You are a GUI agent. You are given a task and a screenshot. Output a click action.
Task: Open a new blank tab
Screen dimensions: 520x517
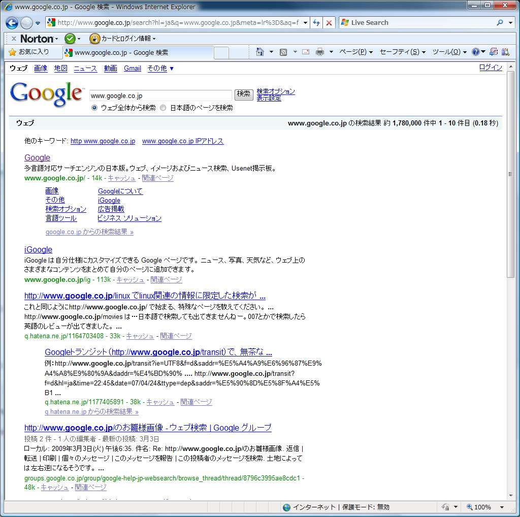(221, 53)
